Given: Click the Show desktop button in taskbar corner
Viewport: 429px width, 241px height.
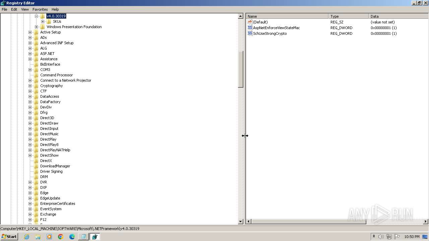Looking at the screenshot, I should coord(425,237).
